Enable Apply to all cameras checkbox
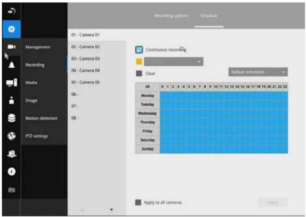306x217 pixels. [x=138, y=202]
